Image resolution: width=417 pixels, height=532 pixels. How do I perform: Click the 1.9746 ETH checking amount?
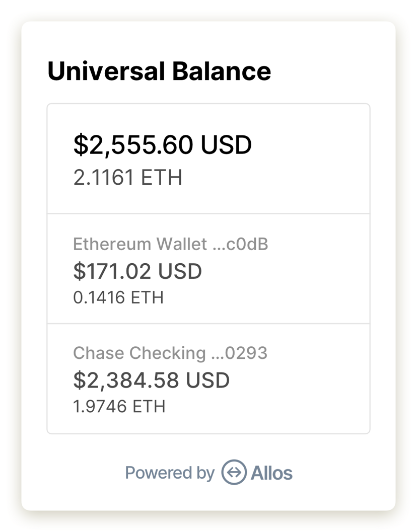[x=119, y=407]
